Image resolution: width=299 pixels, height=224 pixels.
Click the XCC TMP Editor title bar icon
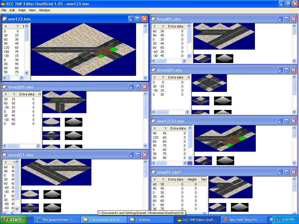pos(3,4)
